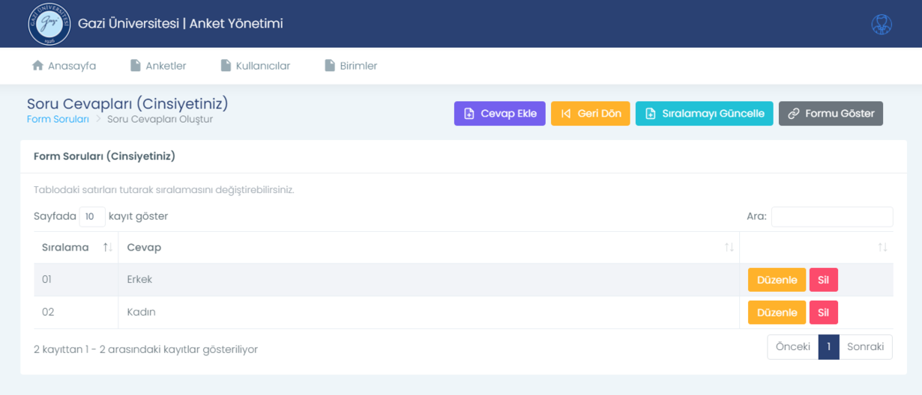Screen dimensions: 922x395
Task: Select the Erkek cell in the table
Action: [429, 280]
